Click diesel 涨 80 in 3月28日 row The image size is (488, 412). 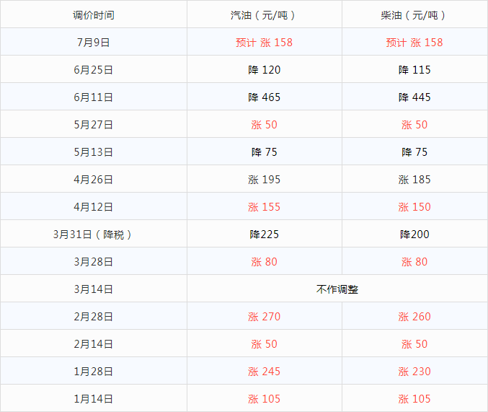[414, 262]
